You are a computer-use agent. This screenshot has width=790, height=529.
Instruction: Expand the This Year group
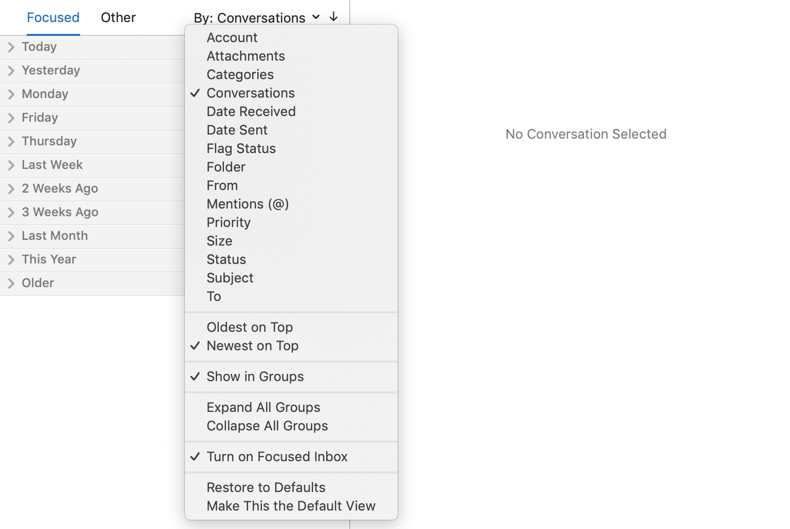[x=92, y=260]
